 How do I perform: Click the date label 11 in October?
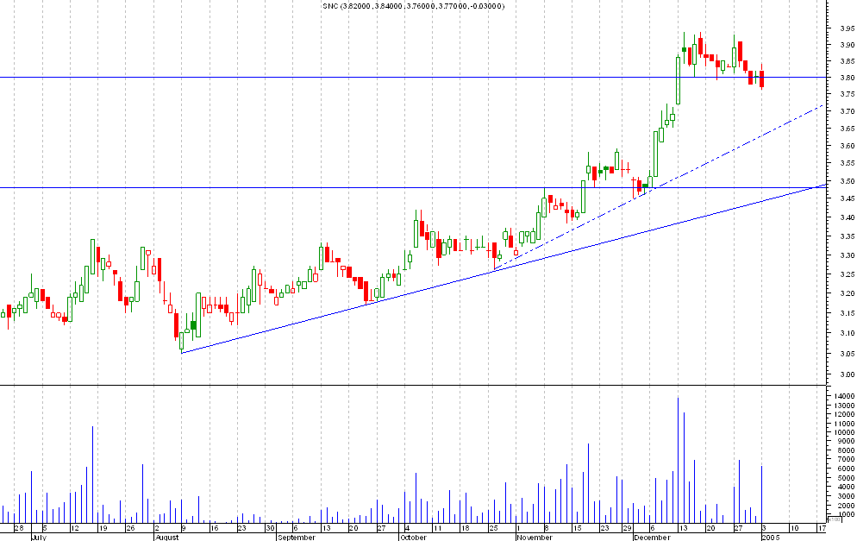[437, 528]
